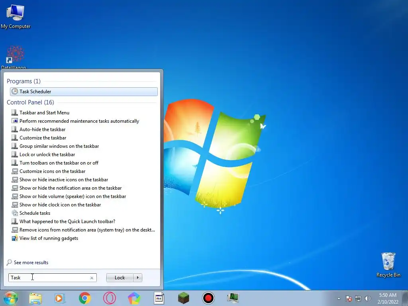The width and height of the screenshot is (408, 306).
Task: Open Group similar windows on the taskbar
Action: point(59,146)
